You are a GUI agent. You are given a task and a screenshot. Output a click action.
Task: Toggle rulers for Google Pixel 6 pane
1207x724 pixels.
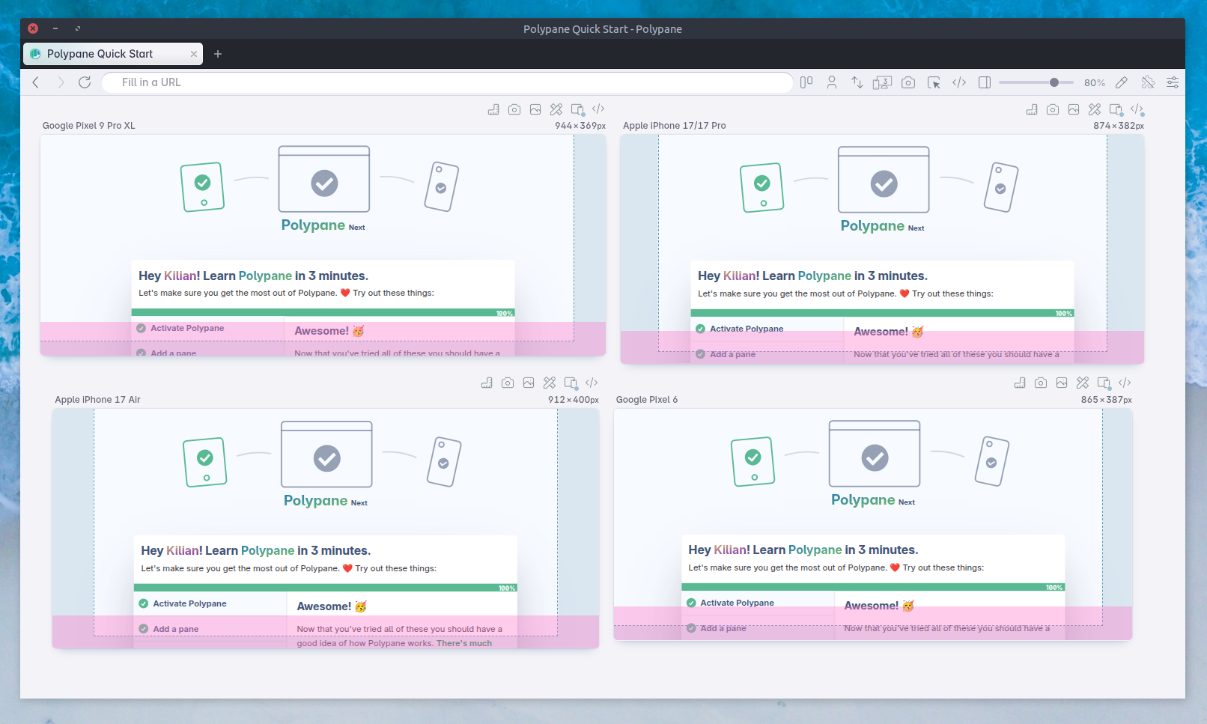click(1020, 383)
